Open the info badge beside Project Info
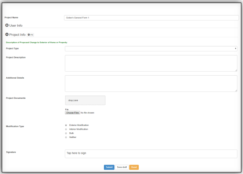Screen dimensions: 243x174 point(30,35)
